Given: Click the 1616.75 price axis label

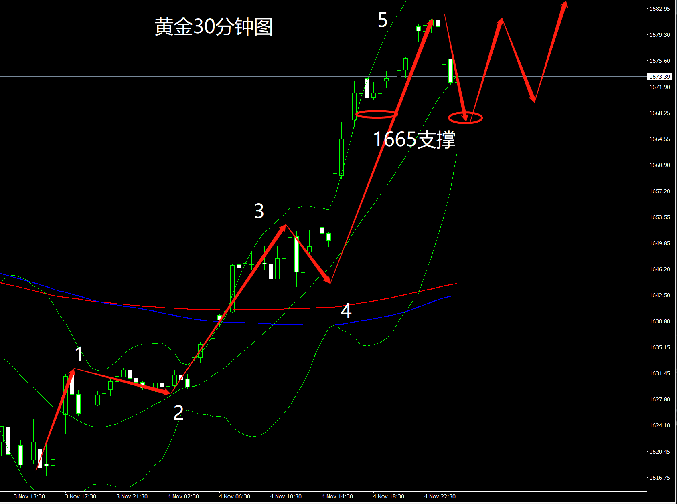Looking at the screenshot, I should tap(660, 478).
